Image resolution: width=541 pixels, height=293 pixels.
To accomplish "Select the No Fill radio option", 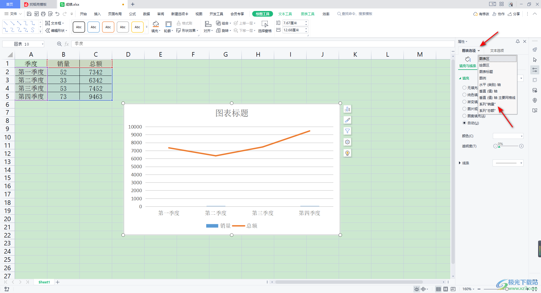I will pos(464,88).
